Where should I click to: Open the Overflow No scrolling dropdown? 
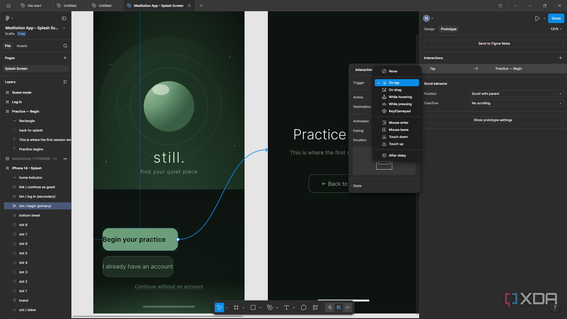click(517, 103)
